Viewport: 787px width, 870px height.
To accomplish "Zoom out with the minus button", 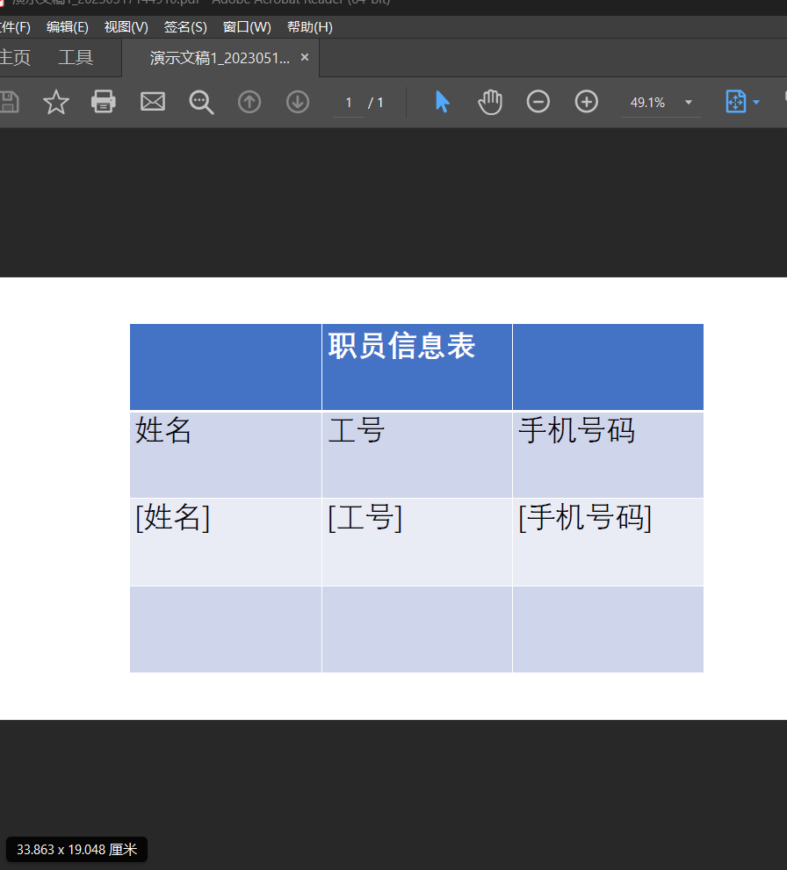I will [x=538, y=102].
